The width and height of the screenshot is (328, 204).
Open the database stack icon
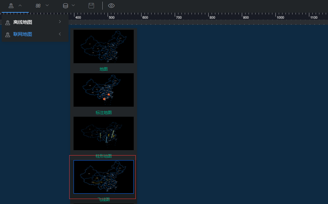point(66,6)
